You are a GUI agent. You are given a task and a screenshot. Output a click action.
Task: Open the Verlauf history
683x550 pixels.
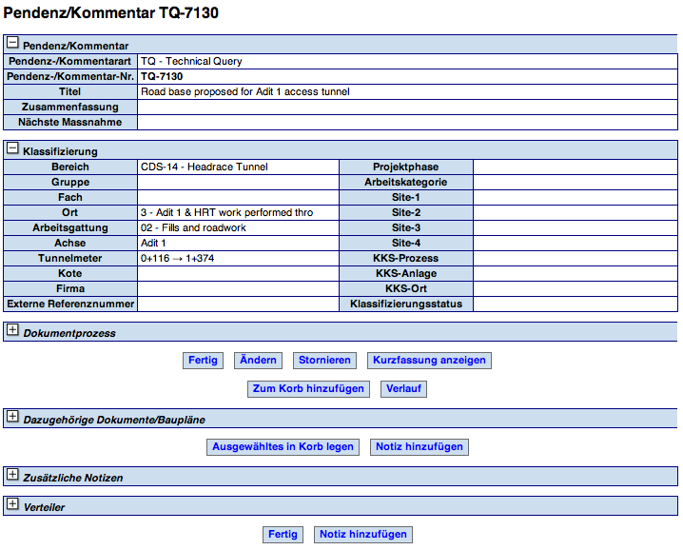tap(405, 389)
